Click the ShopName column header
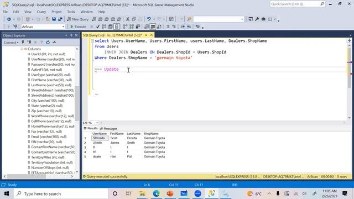Image resolution: width=354 pixels, height=199 pixels. point(155,134)
